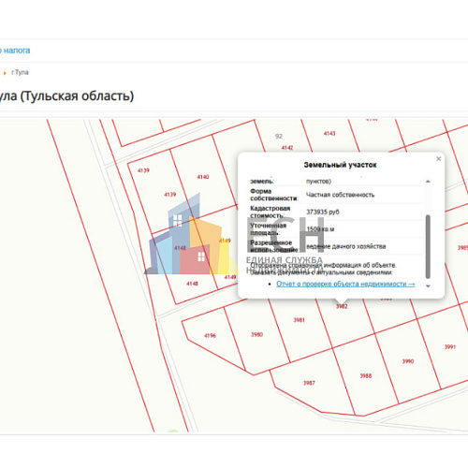The width and height of the screenshot is (468, 468).
Task: Click the г.Тула breadcrumb
Action: point(20,72)
